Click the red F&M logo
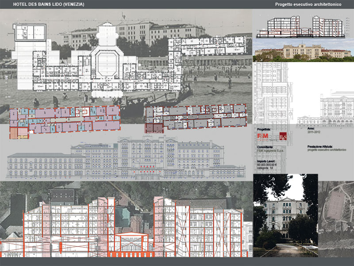354x266 pixels. click(x=262, y=136)
